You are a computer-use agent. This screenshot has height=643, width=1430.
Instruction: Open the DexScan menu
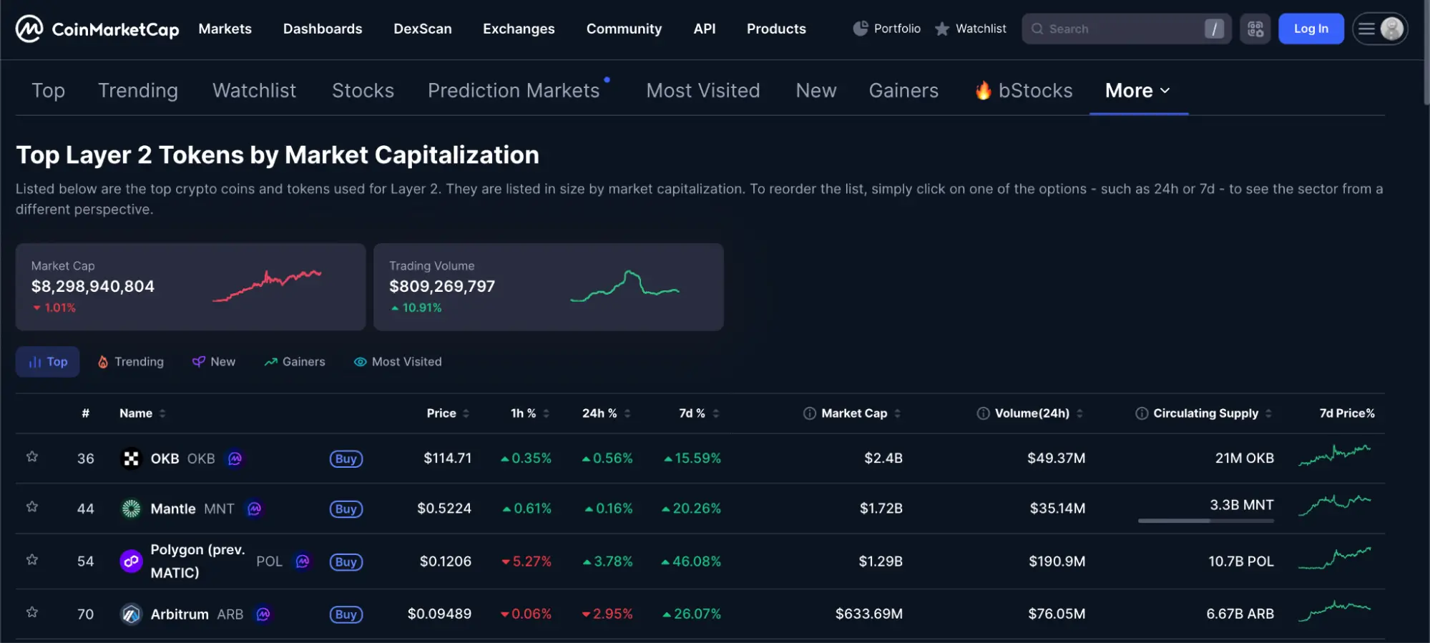coord(423,29)
